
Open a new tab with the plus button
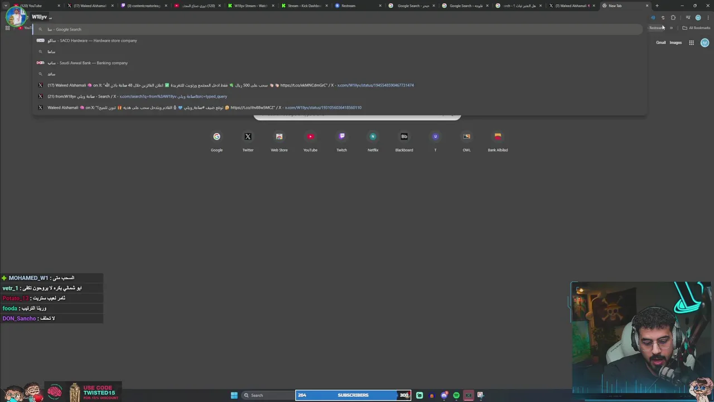[657, 6]
